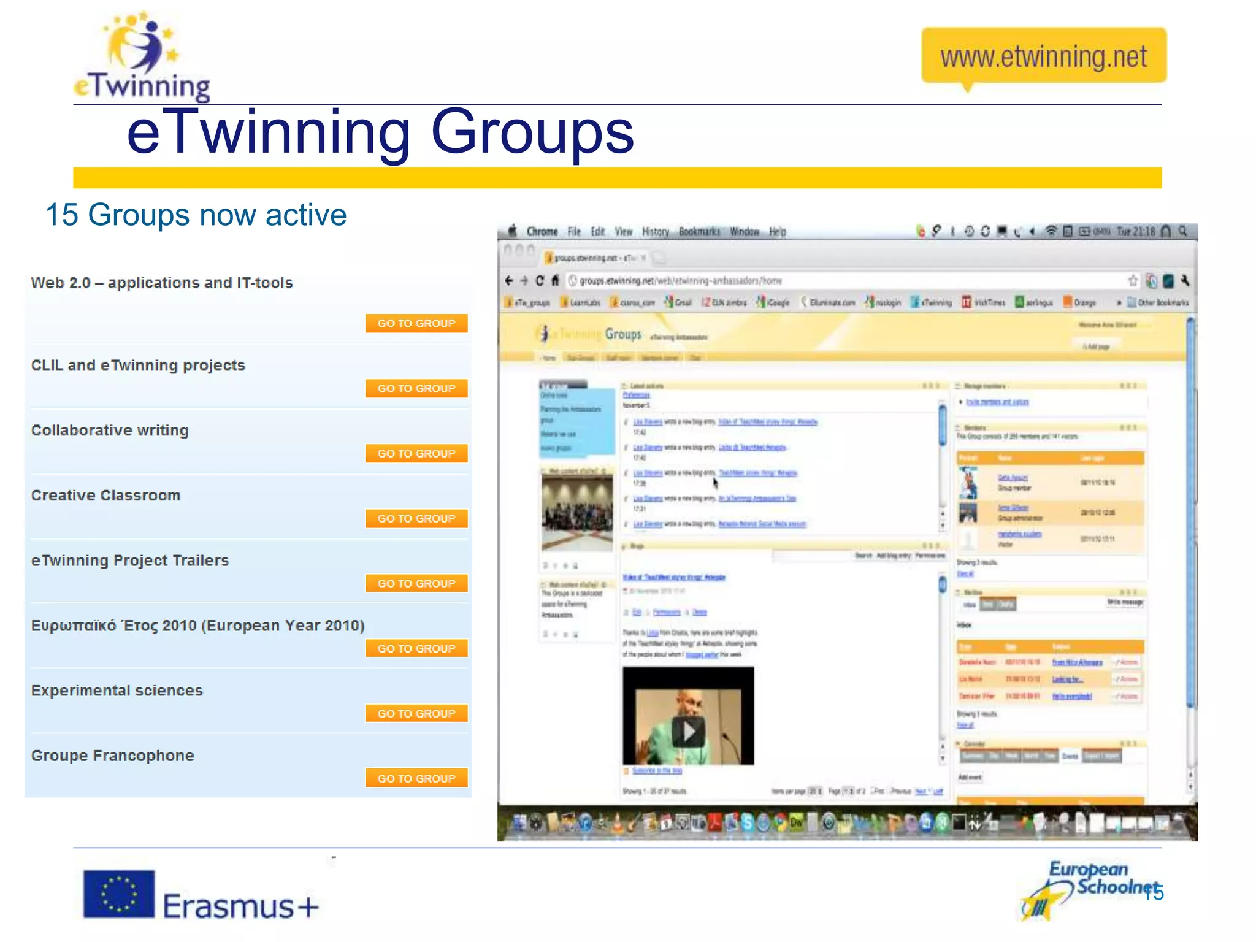Click the Skype icon in Dock
The height and width of the screenshot is (942, 1256).
(746, 824)
